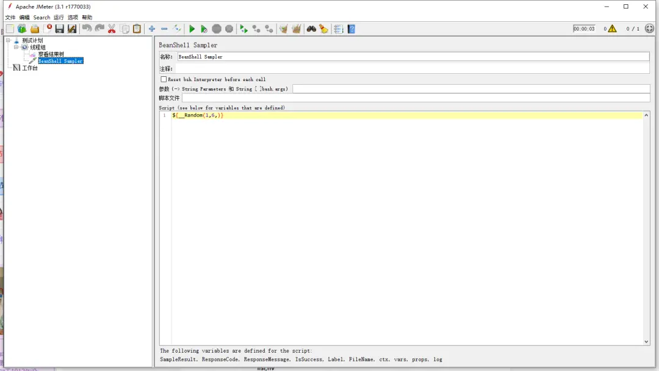Viewport: 659px width, 371px height.
Task: Select 测试计划 in the tree
Action: pos(32,40)
